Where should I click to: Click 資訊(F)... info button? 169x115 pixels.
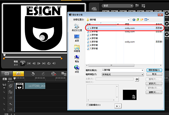pyautogui.click(x=154, y=84)
